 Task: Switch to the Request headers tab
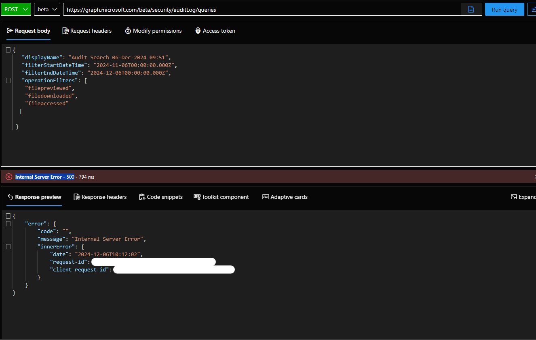click(87, 31)
